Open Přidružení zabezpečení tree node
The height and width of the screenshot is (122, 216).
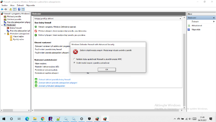coord(19,33)
